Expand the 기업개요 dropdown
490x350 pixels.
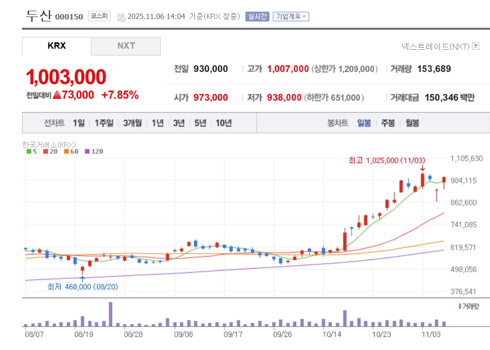click(x=291, y=17)
